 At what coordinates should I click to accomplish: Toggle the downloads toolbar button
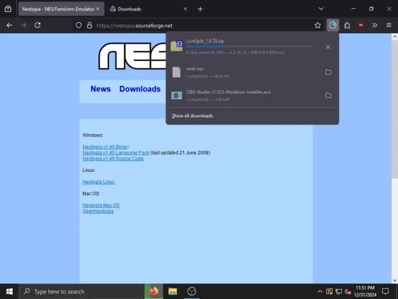pyautogui.click(x=333, y=25)
